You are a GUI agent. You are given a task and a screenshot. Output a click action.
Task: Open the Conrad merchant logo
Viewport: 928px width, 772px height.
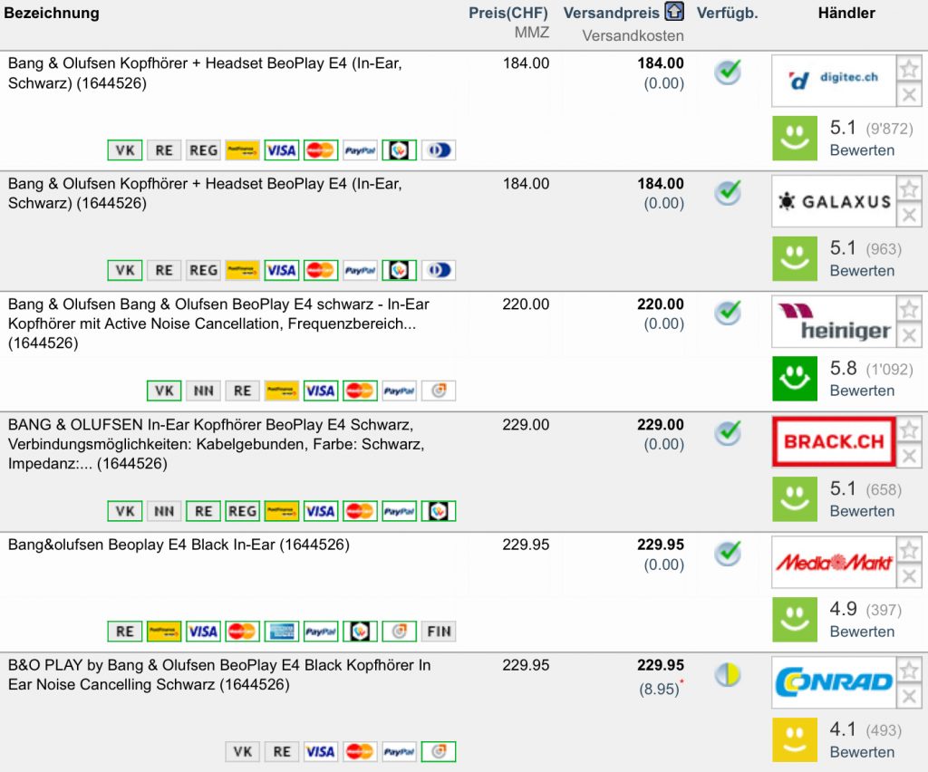(833, 682)
